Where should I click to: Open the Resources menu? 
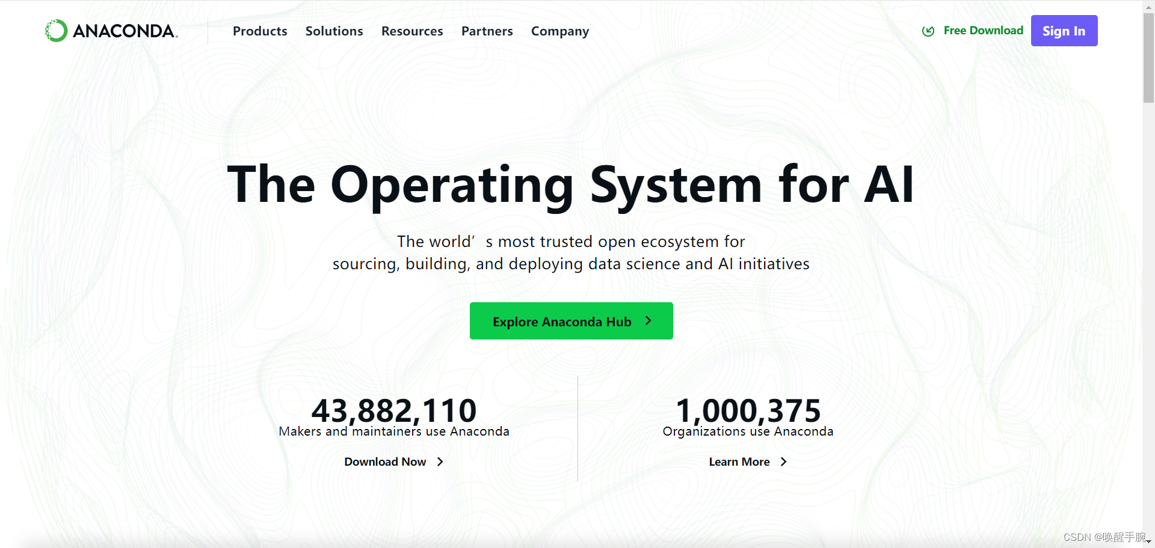pos(412,31)
